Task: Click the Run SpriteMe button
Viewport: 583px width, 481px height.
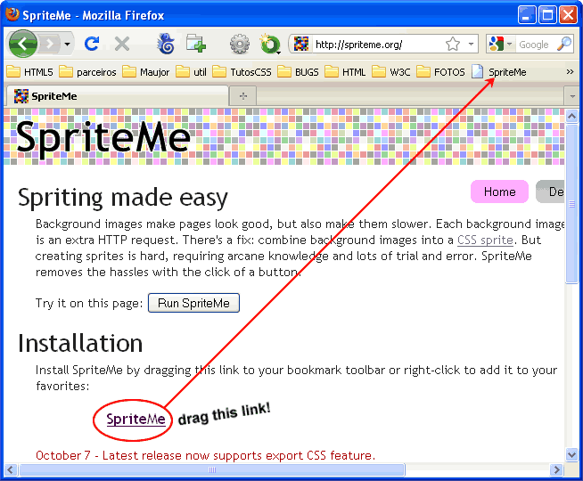Action: [x=193, y=303]
